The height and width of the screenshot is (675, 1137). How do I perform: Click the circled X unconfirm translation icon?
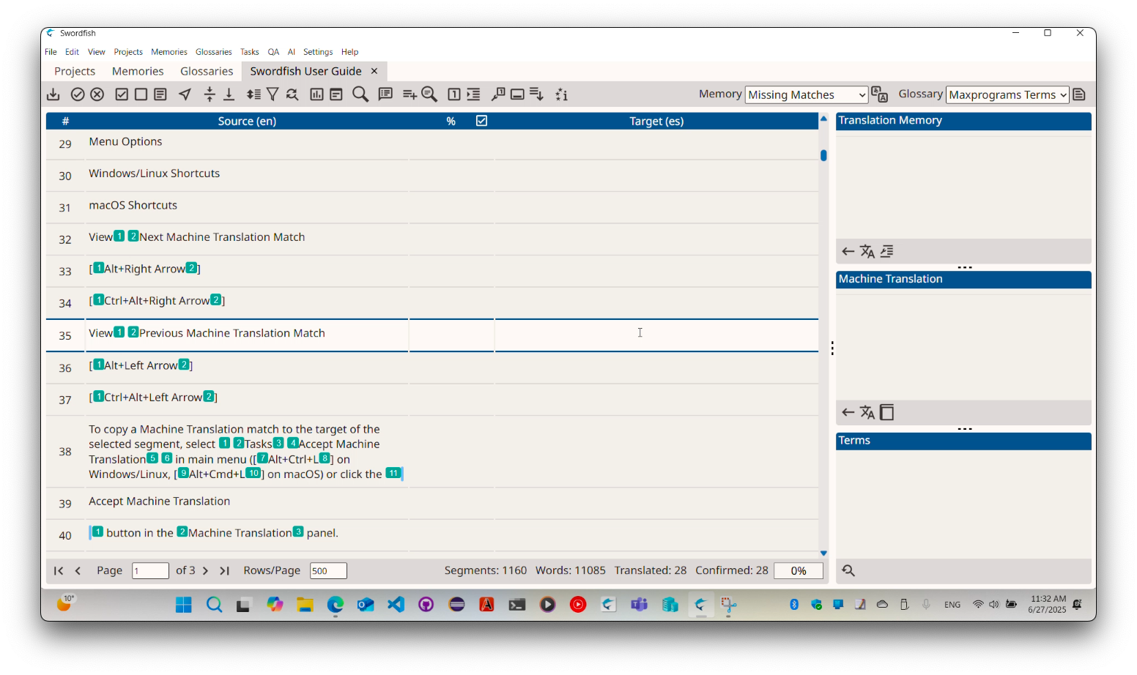(97, 94)
